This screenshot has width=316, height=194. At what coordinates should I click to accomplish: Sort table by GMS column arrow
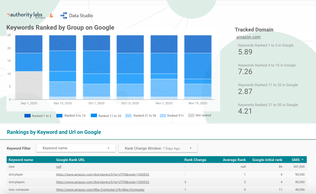click(302, 160)
